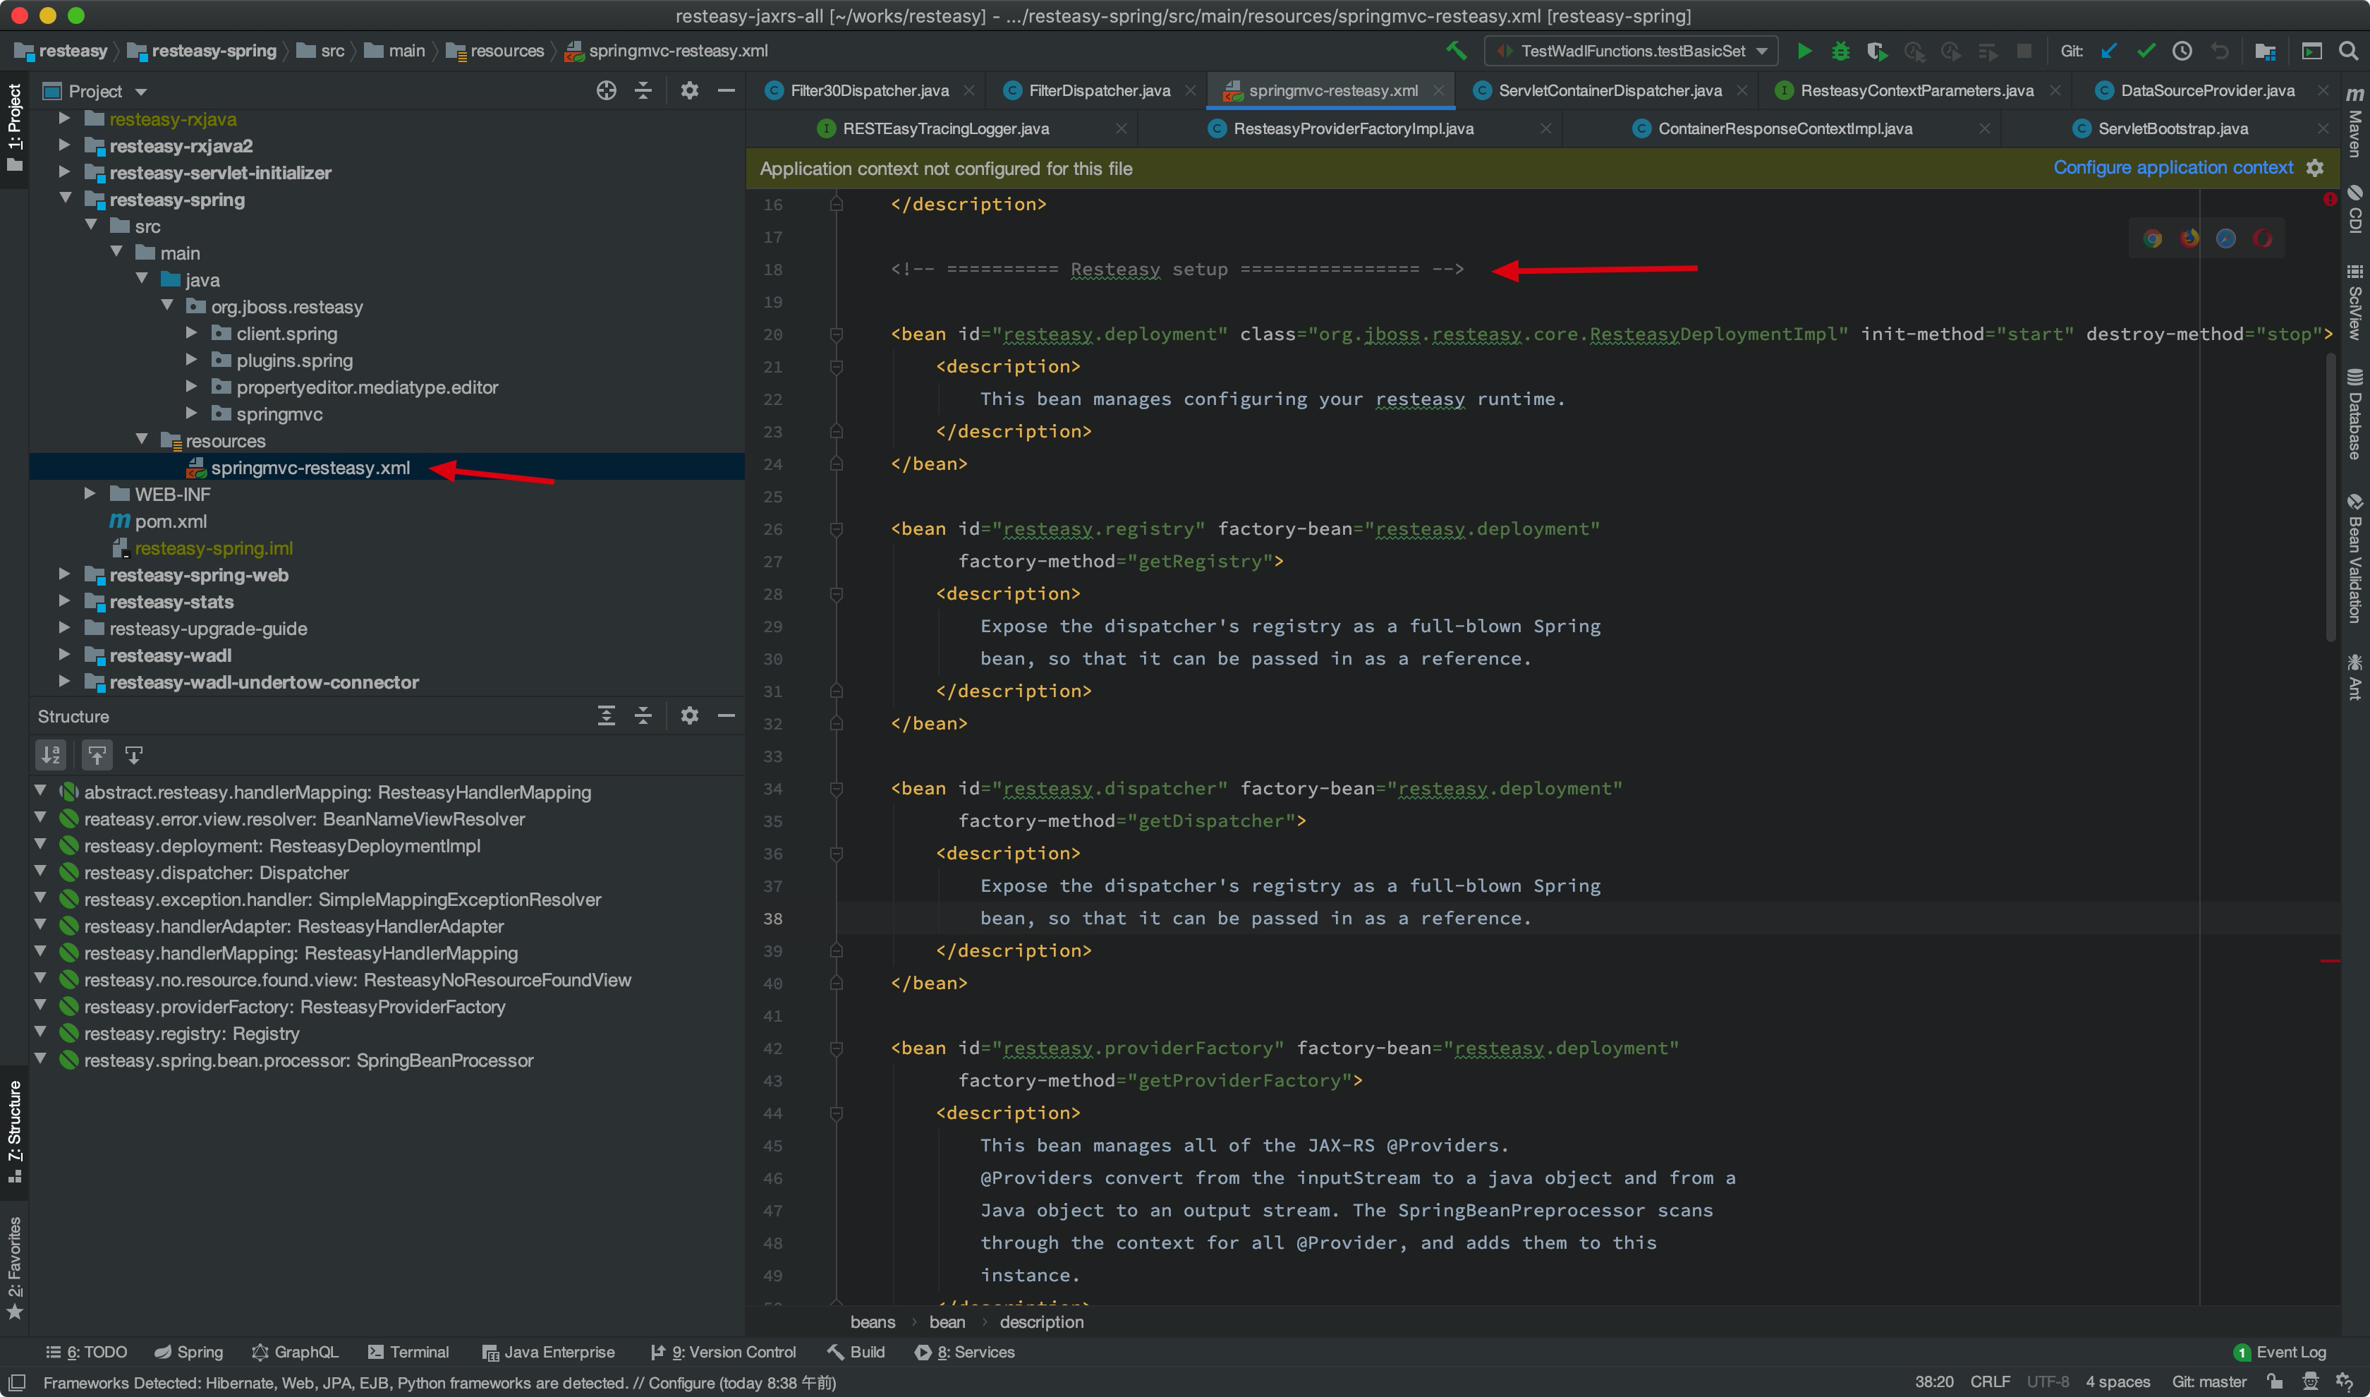The height and width of the screenshot is (1397, 2370).
Task: Click locate current file target icon
Action: tap(606, 90)
